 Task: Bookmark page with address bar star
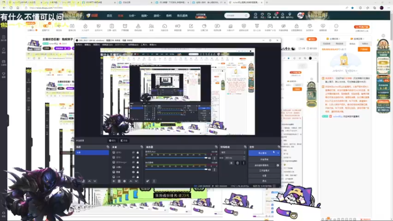(x=352, y=8)
